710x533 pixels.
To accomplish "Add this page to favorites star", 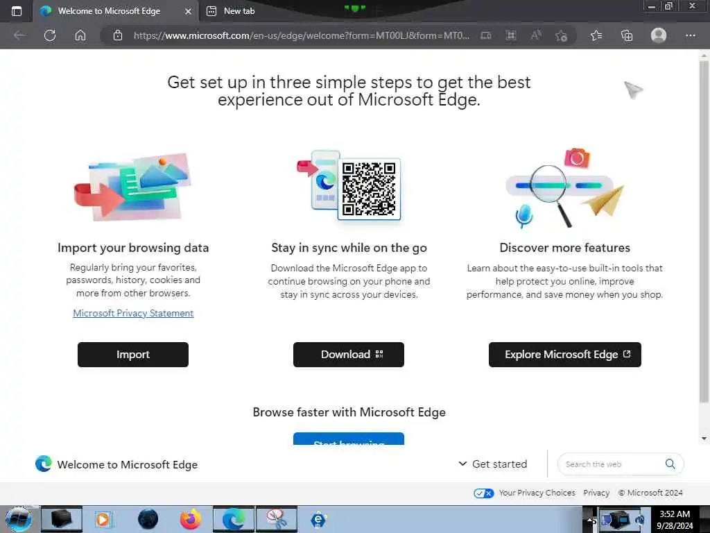I will [561, 35].
